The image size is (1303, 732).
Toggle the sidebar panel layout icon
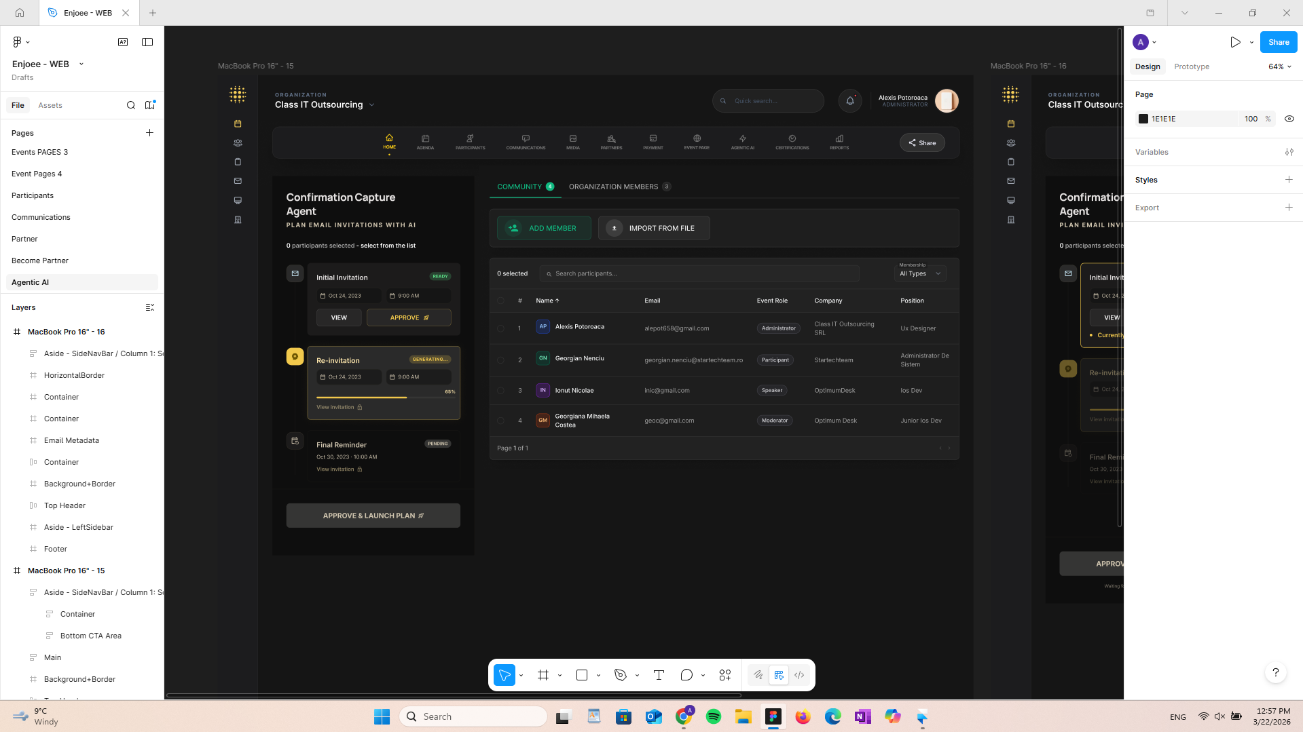click(147, 42)
